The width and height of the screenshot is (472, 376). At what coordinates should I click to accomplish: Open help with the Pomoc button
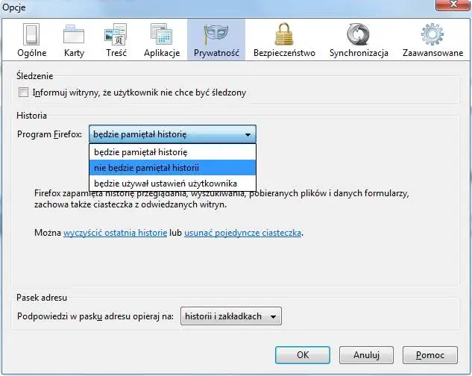coord(431,355)
